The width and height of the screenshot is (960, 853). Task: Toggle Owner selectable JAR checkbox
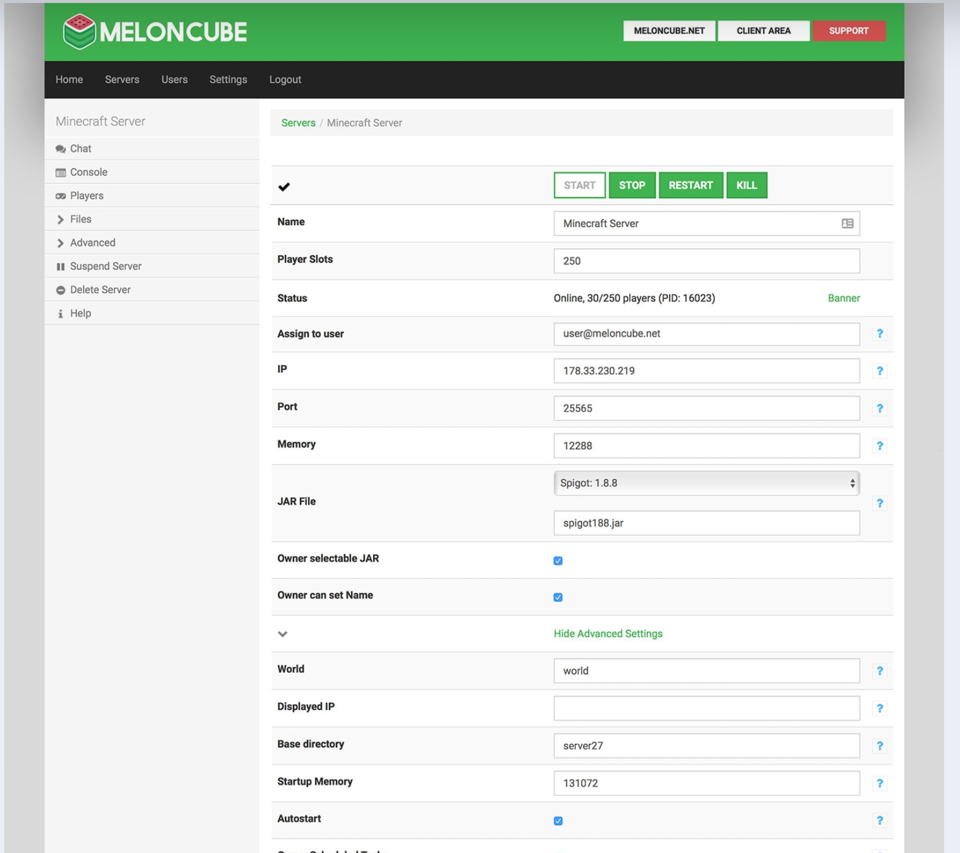(558, 561)
